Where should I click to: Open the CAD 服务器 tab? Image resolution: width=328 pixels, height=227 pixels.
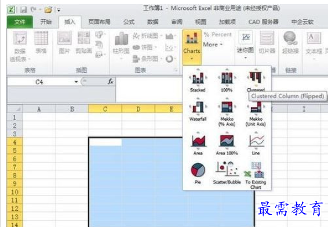click(264, 22)
